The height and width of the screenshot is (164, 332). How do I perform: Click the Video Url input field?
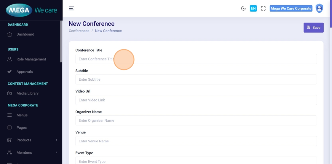196,100
